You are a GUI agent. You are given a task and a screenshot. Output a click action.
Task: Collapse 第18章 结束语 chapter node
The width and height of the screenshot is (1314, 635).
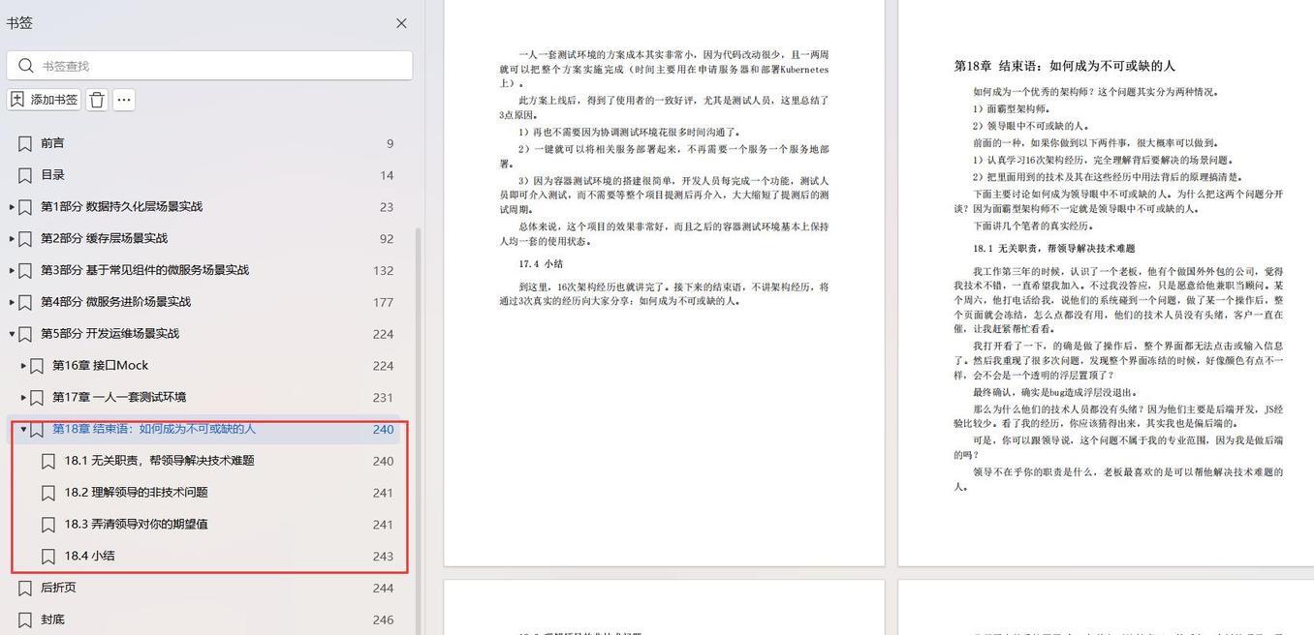tap(23, 429)
